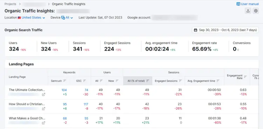Click Semrush keyword count 95
Screen dimensions: 263x129
(65, 104)
